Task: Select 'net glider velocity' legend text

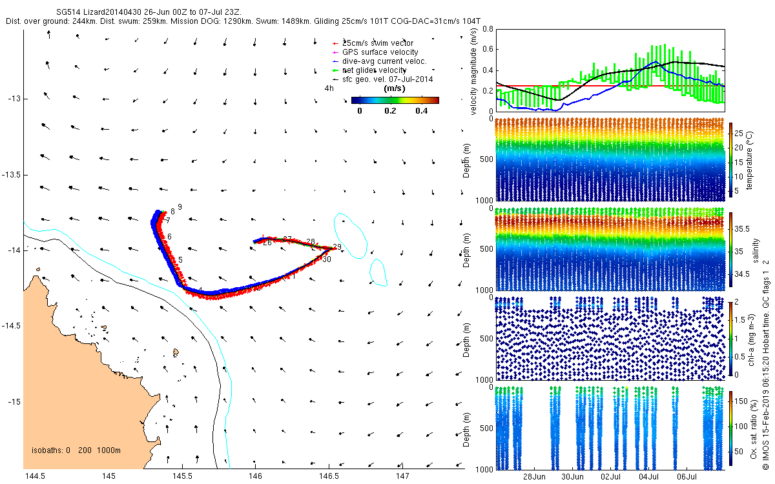Action: pyautogui.click(x=374, y=70)
